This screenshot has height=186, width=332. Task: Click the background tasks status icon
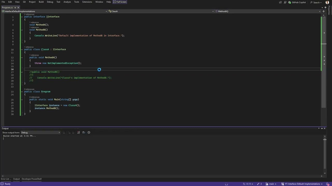[x=226, y=184]
